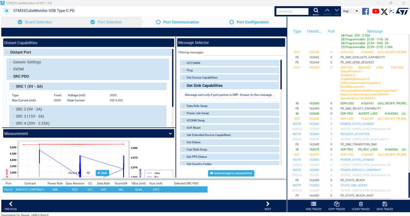Select the Port 0 EXPLICIT CONTRACT row
Image resolution: width=410 pixels, height=216 pixels.
click(105, 190)
